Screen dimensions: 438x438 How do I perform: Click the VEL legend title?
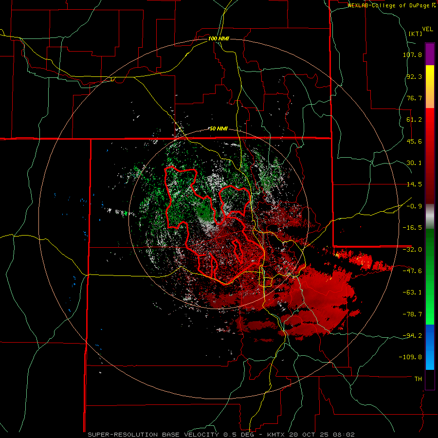click(427, 29)
